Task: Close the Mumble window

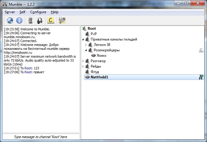Action: pos(198,3)
